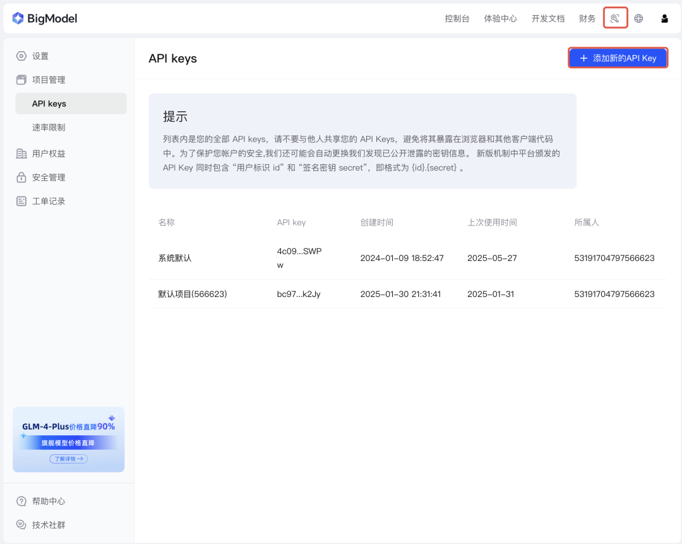Open the 控制台 menu item
Viewport: 682px width, 544px height.
tap(457, 18)
